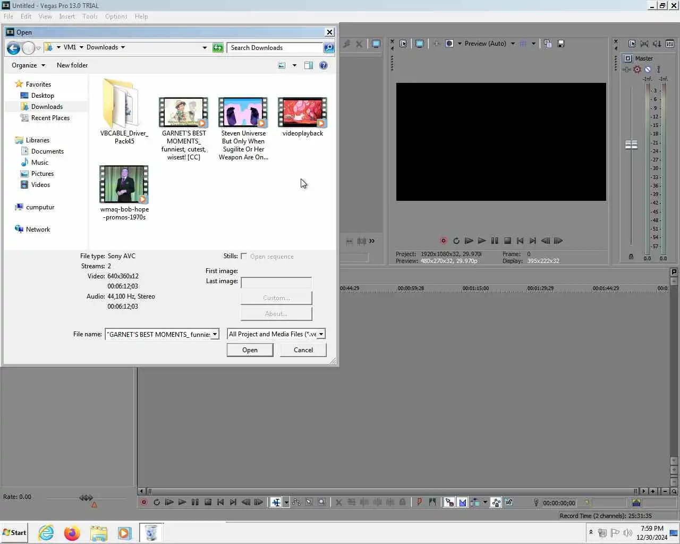Viewport: 680px width, 544px height.
Task: Click the Video Preview external monitor icon
Action: pyautogui.click(x=420, y=44)
